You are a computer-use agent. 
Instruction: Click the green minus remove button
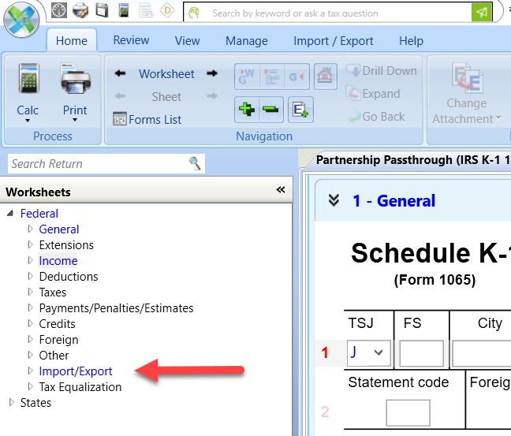click(x=270, y=109)
